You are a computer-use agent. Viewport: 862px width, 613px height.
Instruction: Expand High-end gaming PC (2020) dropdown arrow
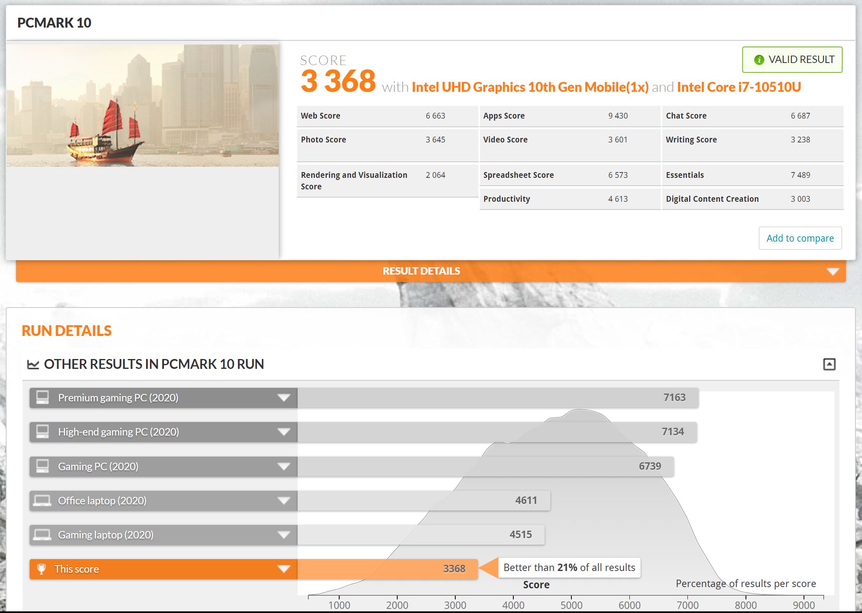coord(283,432)
